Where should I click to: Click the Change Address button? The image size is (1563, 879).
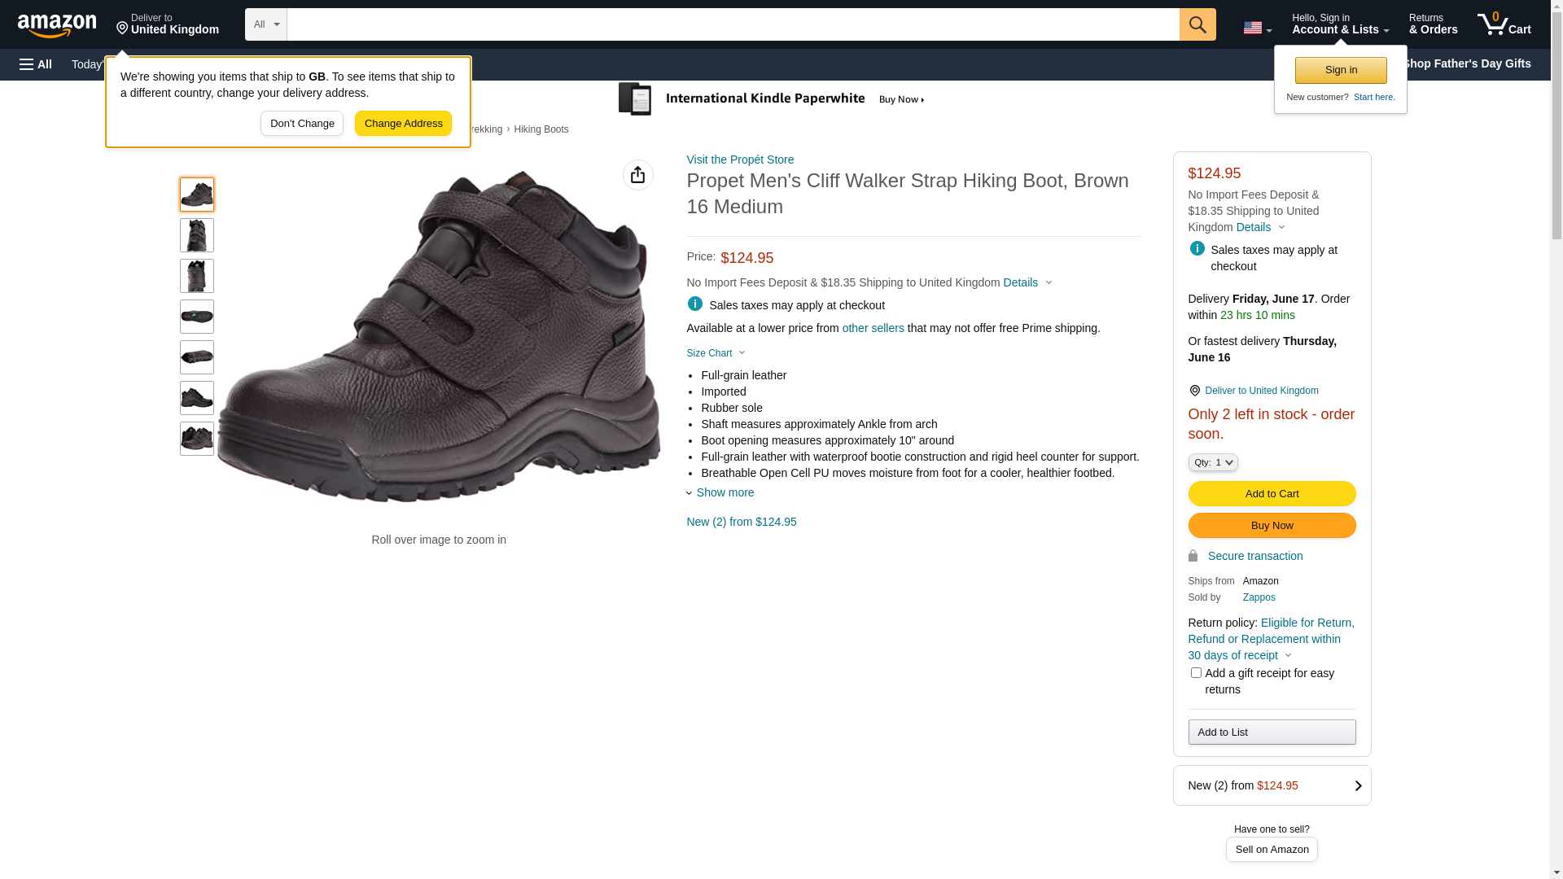click(403, 124)
